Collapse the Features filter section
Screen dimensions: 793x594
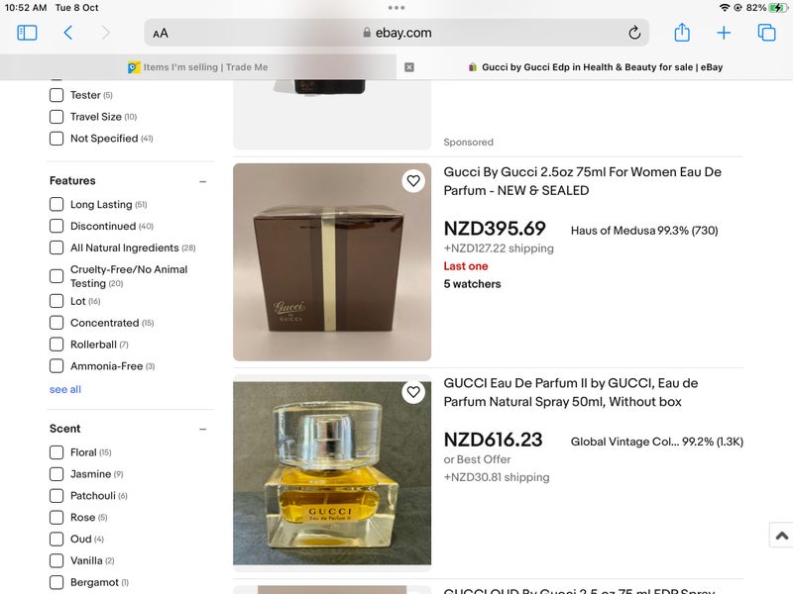click(x=202, y=182)
